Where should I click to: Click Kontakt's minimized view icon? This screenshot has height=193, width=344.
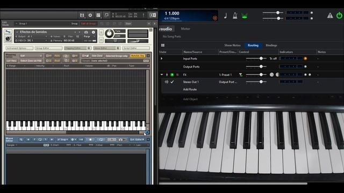(106, 15)
